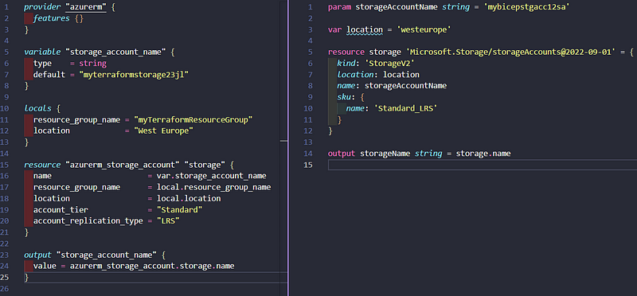
Task: Click the "LRS" replication string
Action: pos(168,221)
